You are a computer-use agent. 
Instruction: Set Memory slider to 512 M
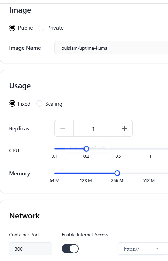(x=148, y=173)
